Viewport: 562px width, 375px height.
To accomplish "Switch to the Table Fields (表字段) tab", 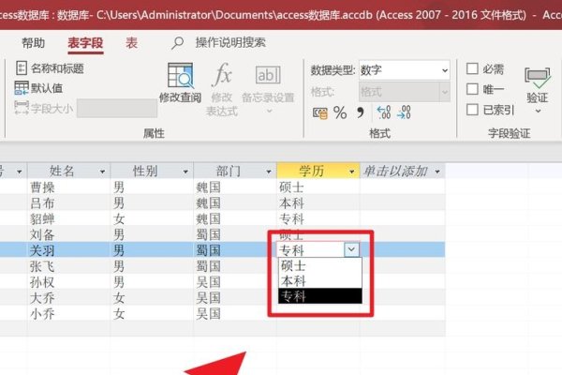I will pyautogui.click(x=85, y=43).
